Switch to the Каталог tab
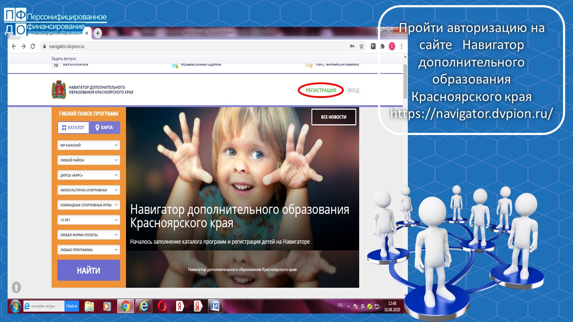The image size is (573, 322). (x=73, y=127)
